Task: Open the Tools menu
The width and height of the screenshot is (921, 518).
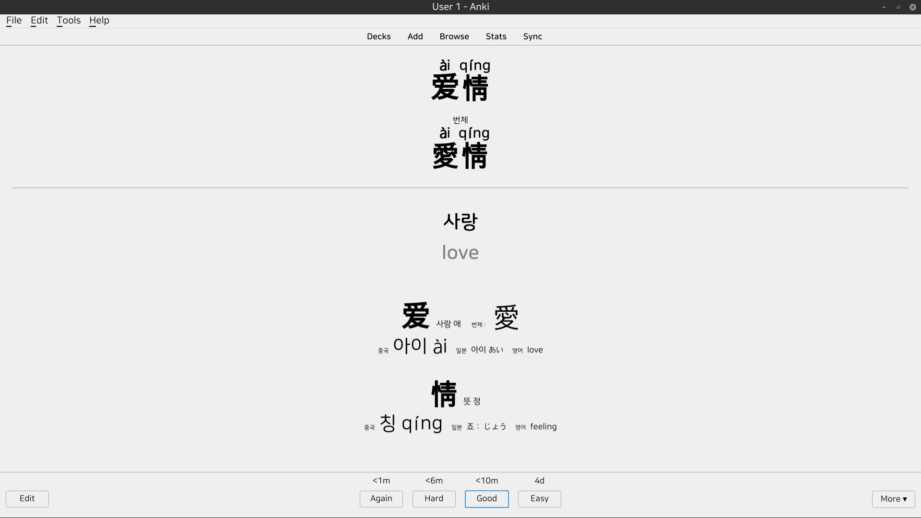Action: (x=69, y=20)
